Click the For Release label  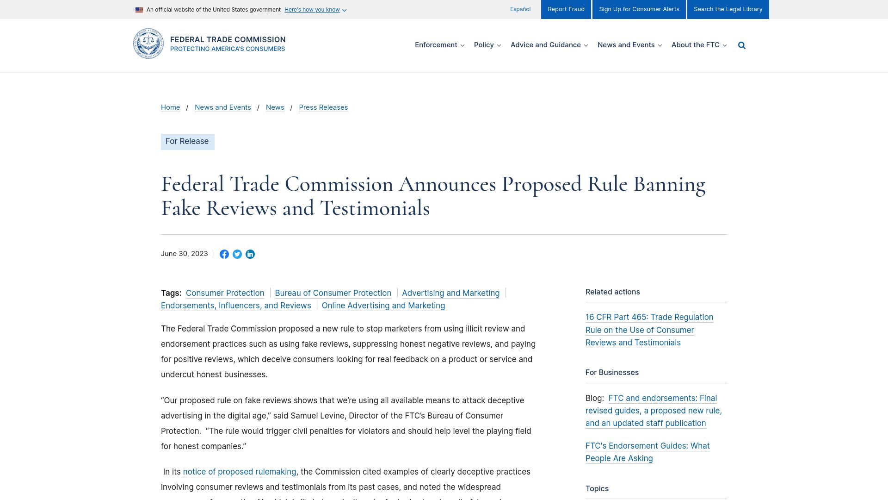pyautogui.click(x=187, y=142)
